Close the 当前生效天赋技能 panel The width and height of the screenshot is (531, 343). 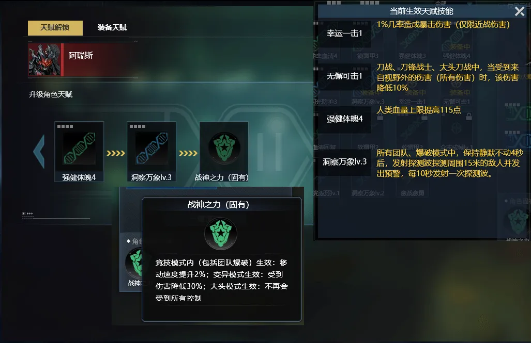tap(520, 11)
